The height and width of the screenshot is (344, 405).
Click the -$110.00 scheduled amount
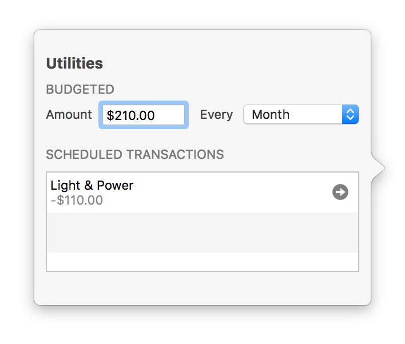tap(77, 201)
